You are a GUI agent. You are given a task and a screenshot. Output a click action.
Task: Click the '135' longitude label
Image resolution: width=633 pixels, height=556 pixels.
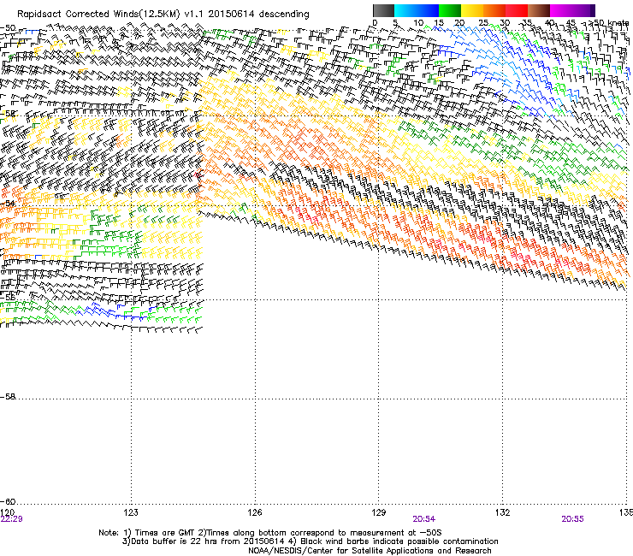click(626, 512)
